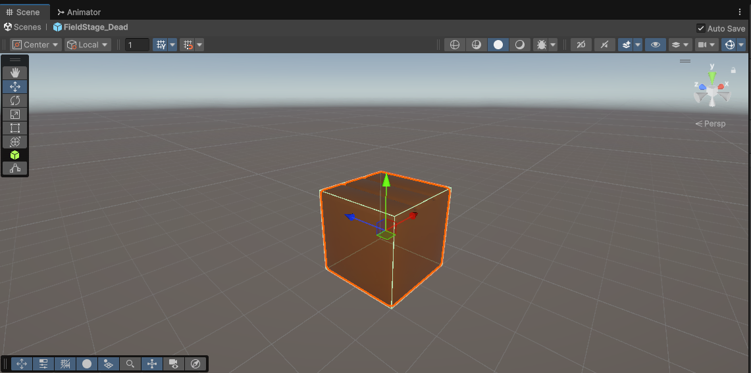Open the Center pivot dropdown
The image size is (751, 373).
click(36, 45)
